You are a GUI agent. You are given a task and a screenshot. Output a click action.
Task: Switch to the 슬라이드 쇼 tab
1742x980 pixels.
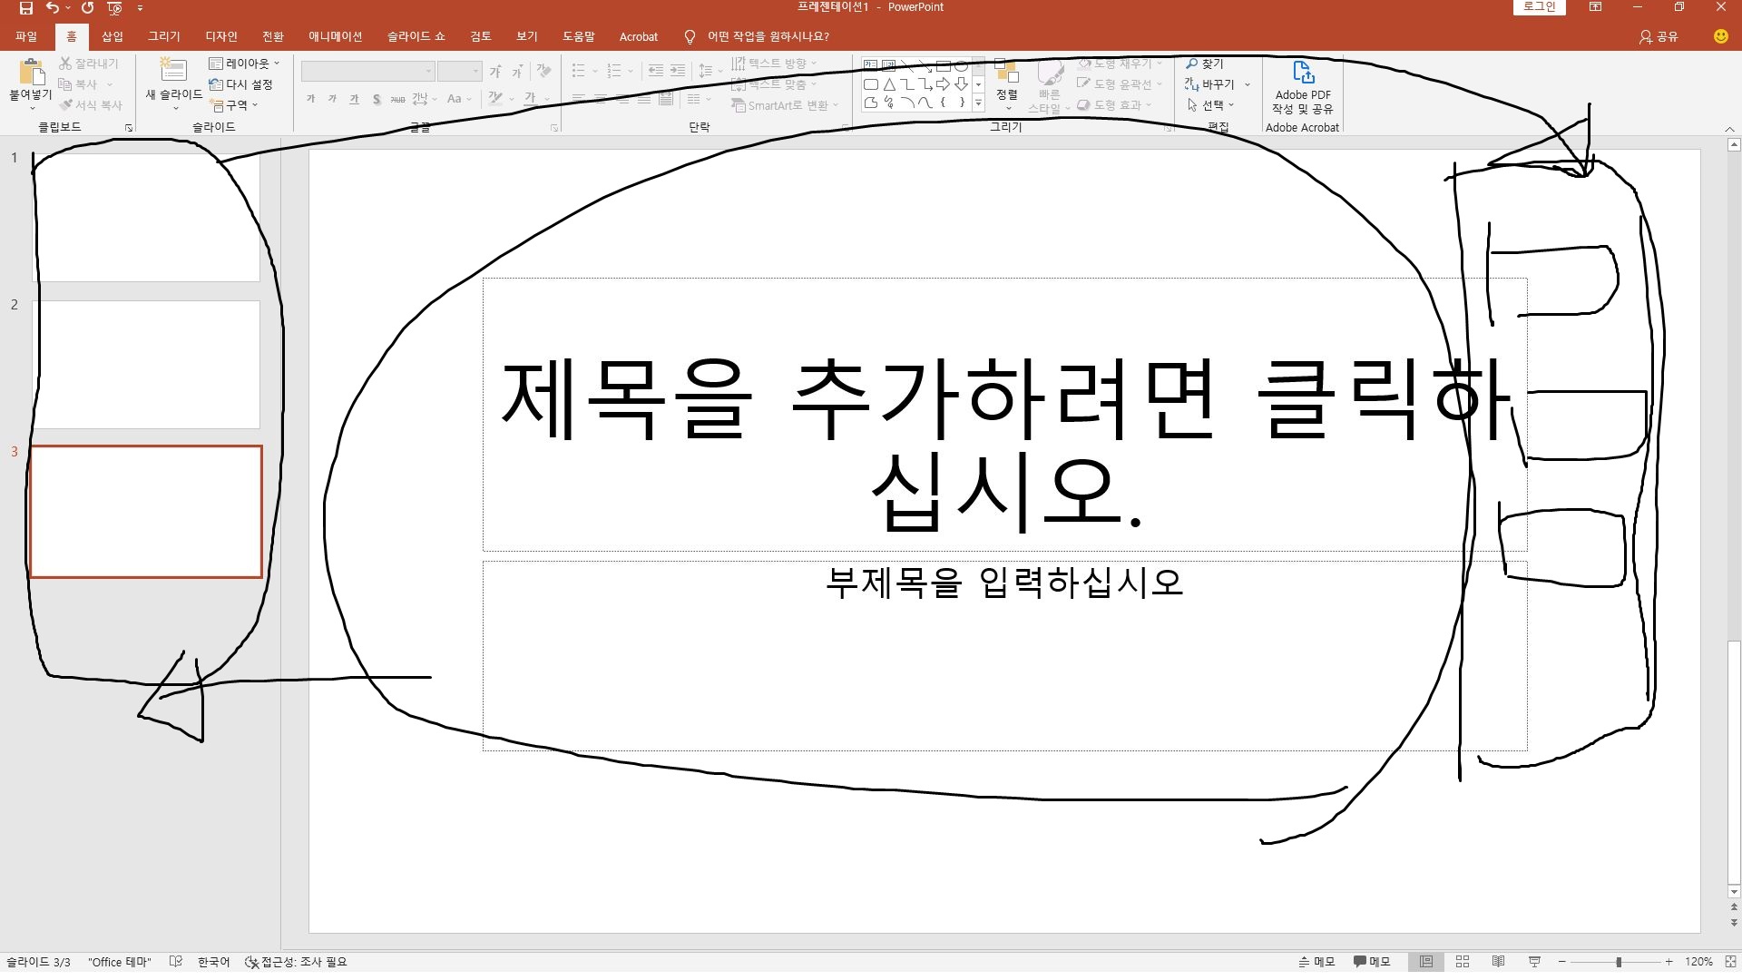pos(416,36)
